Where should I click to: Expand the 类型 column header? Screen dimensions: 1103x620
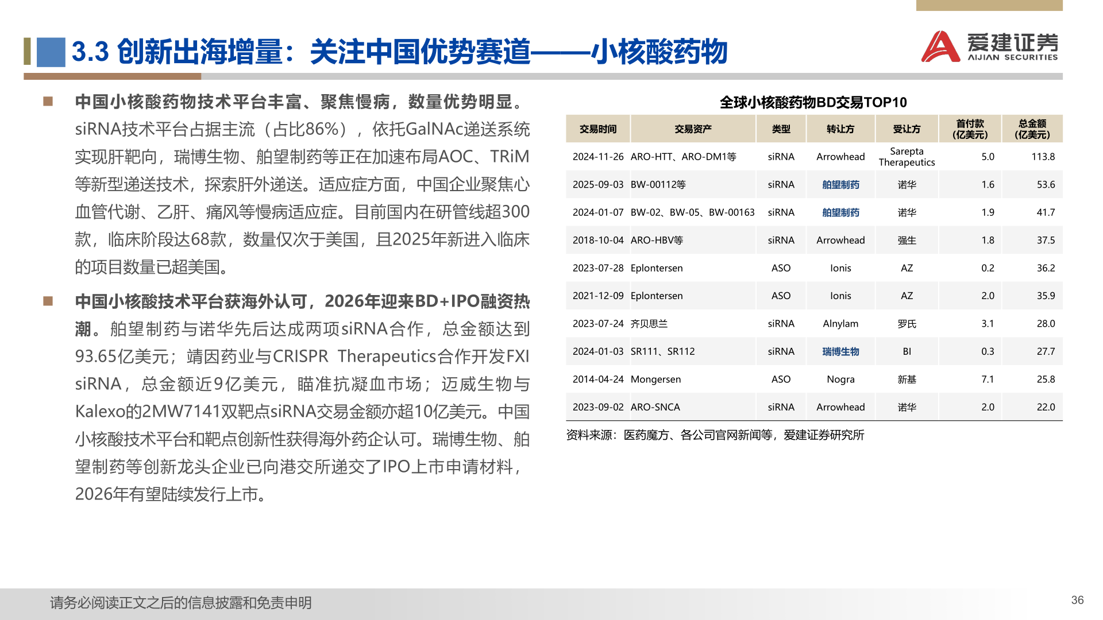click(781, 129)
